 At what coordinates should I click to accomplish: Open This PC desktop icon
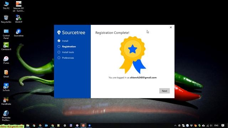click(6, 6)
